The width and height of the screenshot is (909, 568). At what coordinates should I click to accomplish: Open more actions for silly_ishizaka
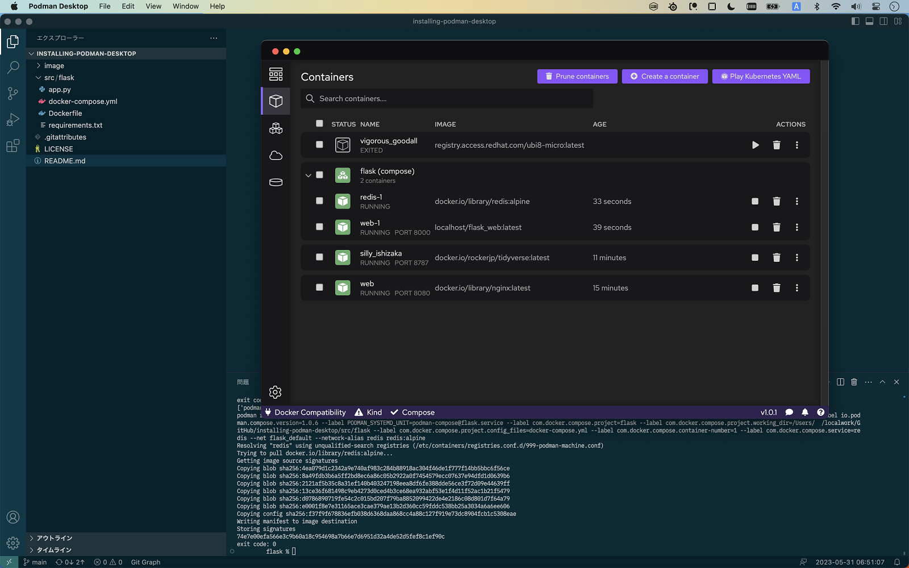[797, 258]
